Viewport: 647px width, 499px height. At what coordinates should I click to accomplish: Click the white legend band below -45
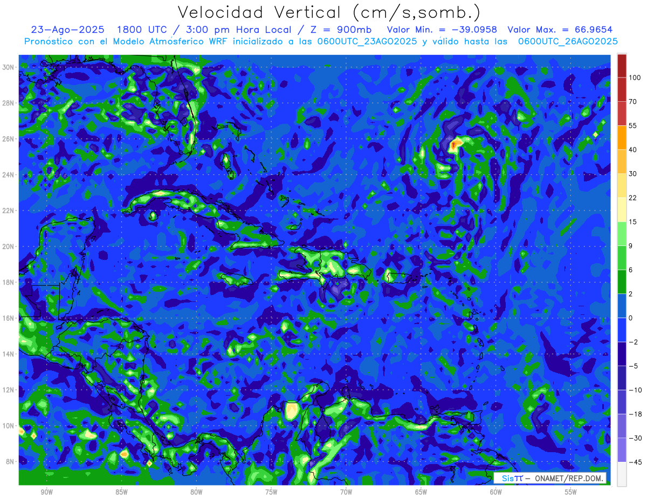pyautogui.click(x=622, y=474)
